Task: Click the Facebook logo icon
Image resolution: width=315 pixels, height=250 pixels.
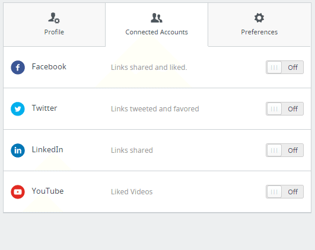Action: coord(18,68)
